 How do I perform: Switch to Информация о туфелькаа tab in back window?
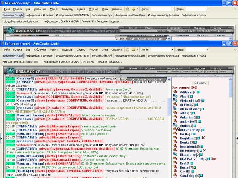pos(163,15)
